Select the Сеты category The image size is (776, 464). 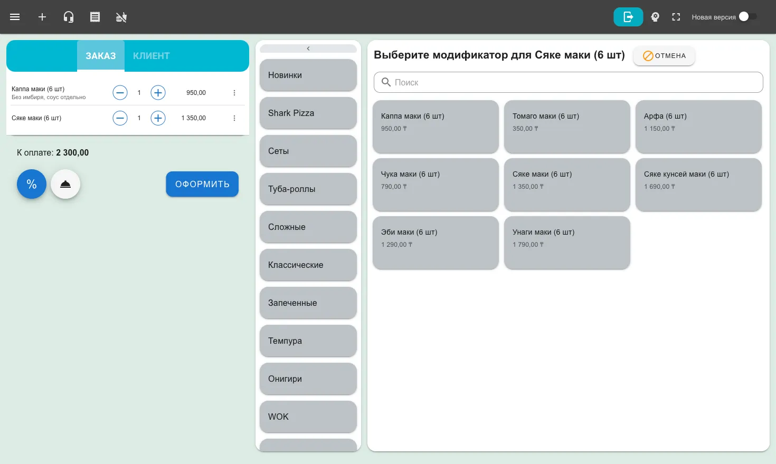(x=308, y=151)
